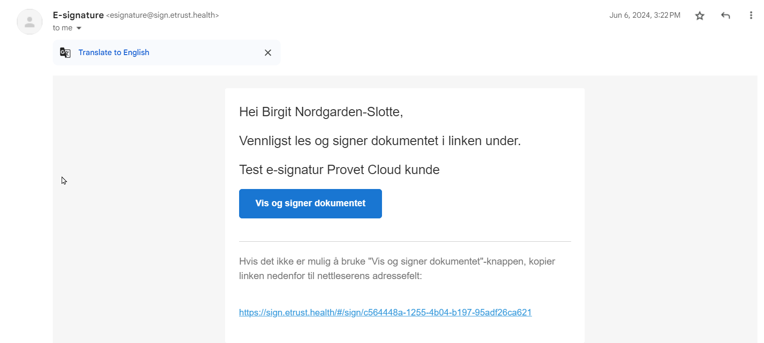Viewport: 764px width, 343px height.
Task: Star this email from E-signature
Action: [x=700, y=16]
